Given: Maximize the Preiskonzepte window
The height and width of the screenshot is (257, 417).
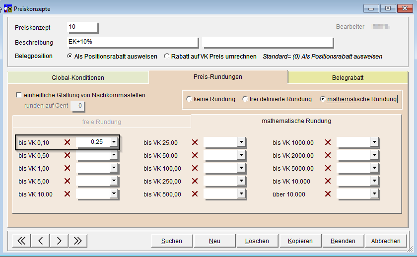Looking at the screenshot, I should coord(388,8).
